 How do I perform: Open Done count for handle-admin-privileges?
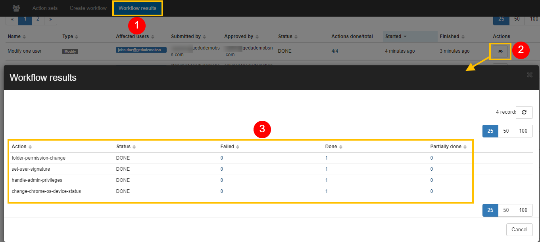pos(327,180)
